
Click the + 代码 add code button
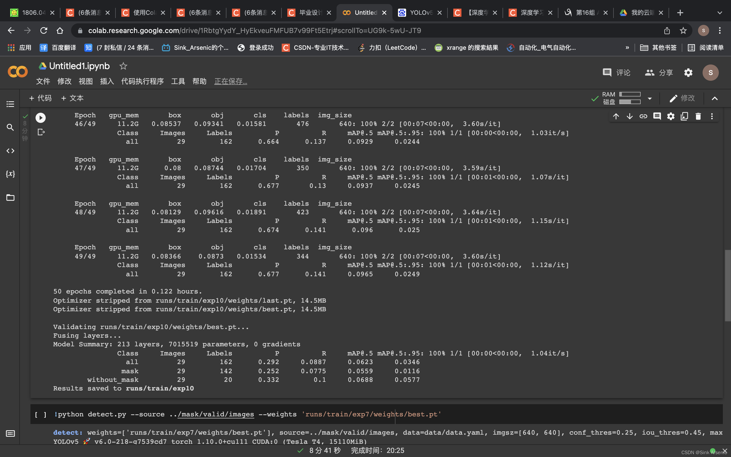(x=40, y=98)
